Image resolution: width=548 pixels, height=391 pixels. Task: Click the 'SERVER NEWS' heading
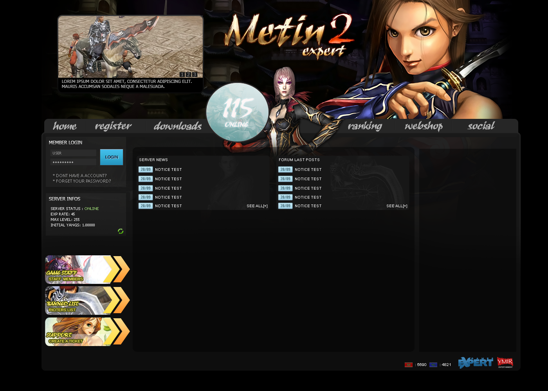coord(153,160)
